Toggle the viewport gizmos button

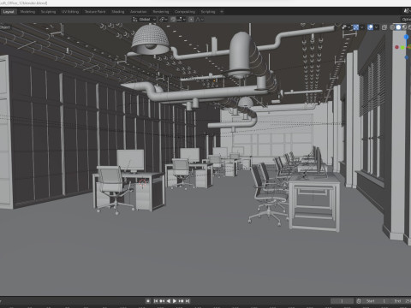point(356,27)
